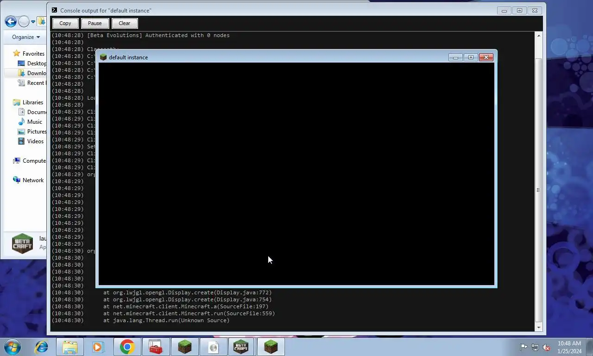Image resolution: width=593 pixels, height=356 pixels.
Task: Open Documents library in Explorer sidebar
Action: tap(37, 112)
